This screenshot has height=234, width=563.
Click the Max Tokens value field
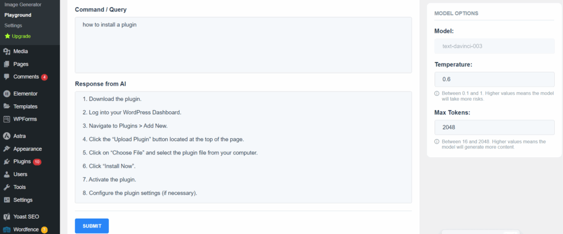point(494,127)
